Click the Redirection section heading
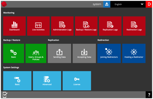Image resolution: width=153 pixels, height=99 pixels. tap(103, 40)
